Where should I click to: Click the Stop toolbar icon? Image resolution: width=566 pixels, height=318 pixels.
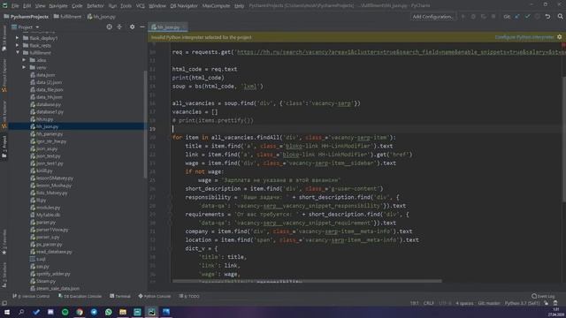(493, 17)
